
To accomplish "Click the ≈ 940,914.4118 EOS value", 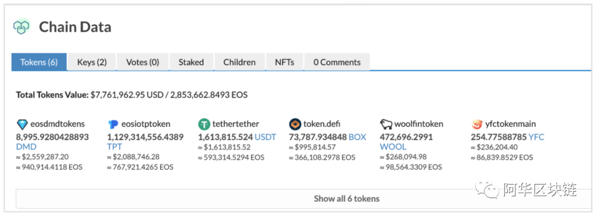I will [x=49, y=167].
